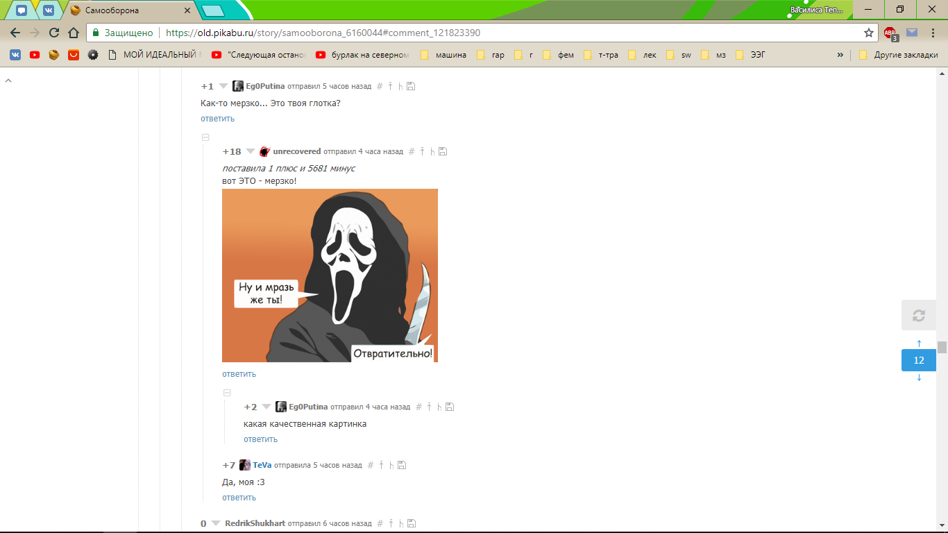Switch to the pinned VK tab
948x533 pixels.
[48, 10]
